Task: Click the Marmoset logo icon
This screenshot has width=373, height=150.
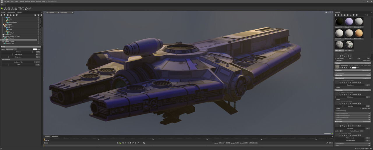Action: coord(2,1)
